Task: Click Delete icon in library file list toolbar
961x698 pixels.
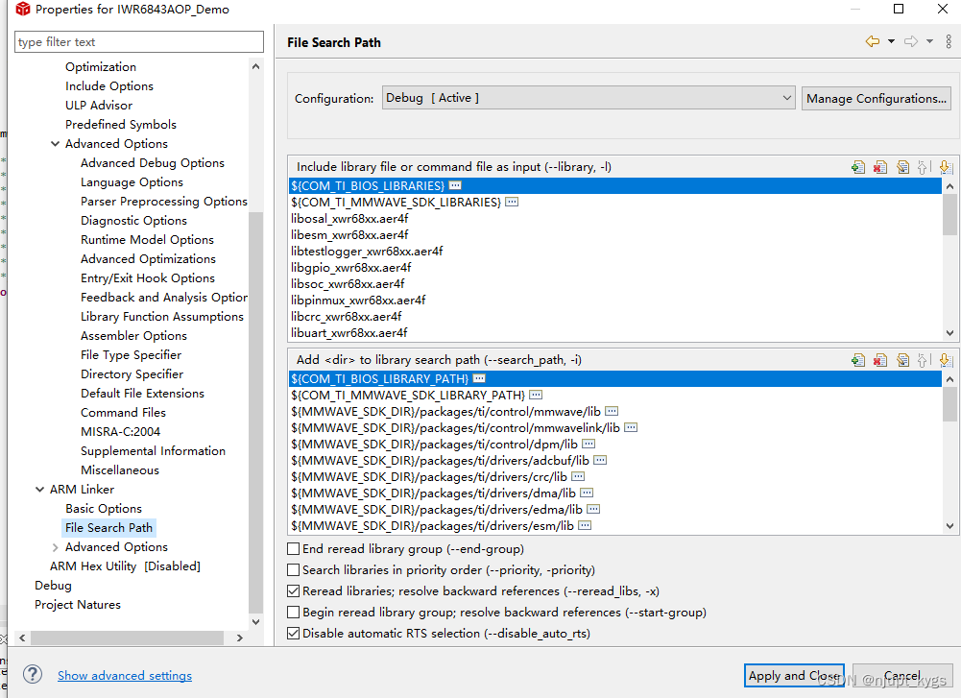Action: click(x=880, y=167)
